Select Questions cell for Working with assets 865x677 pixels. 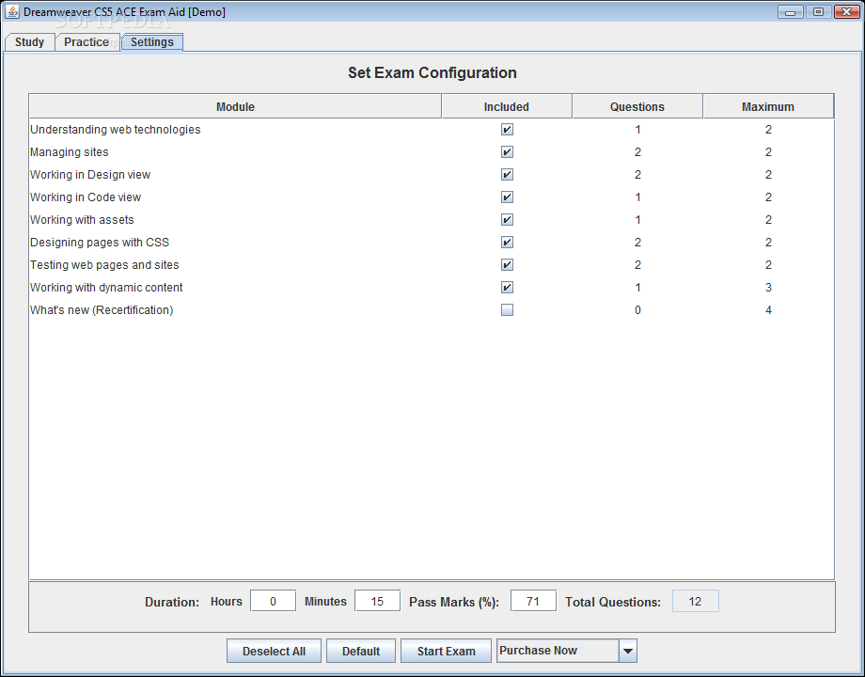click(x=637, y=220)
